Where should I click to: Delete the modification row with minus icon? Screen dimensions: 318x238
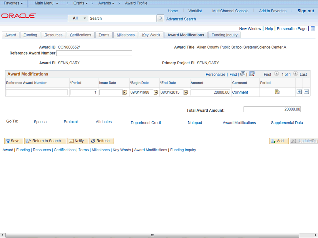click(306, 92)
